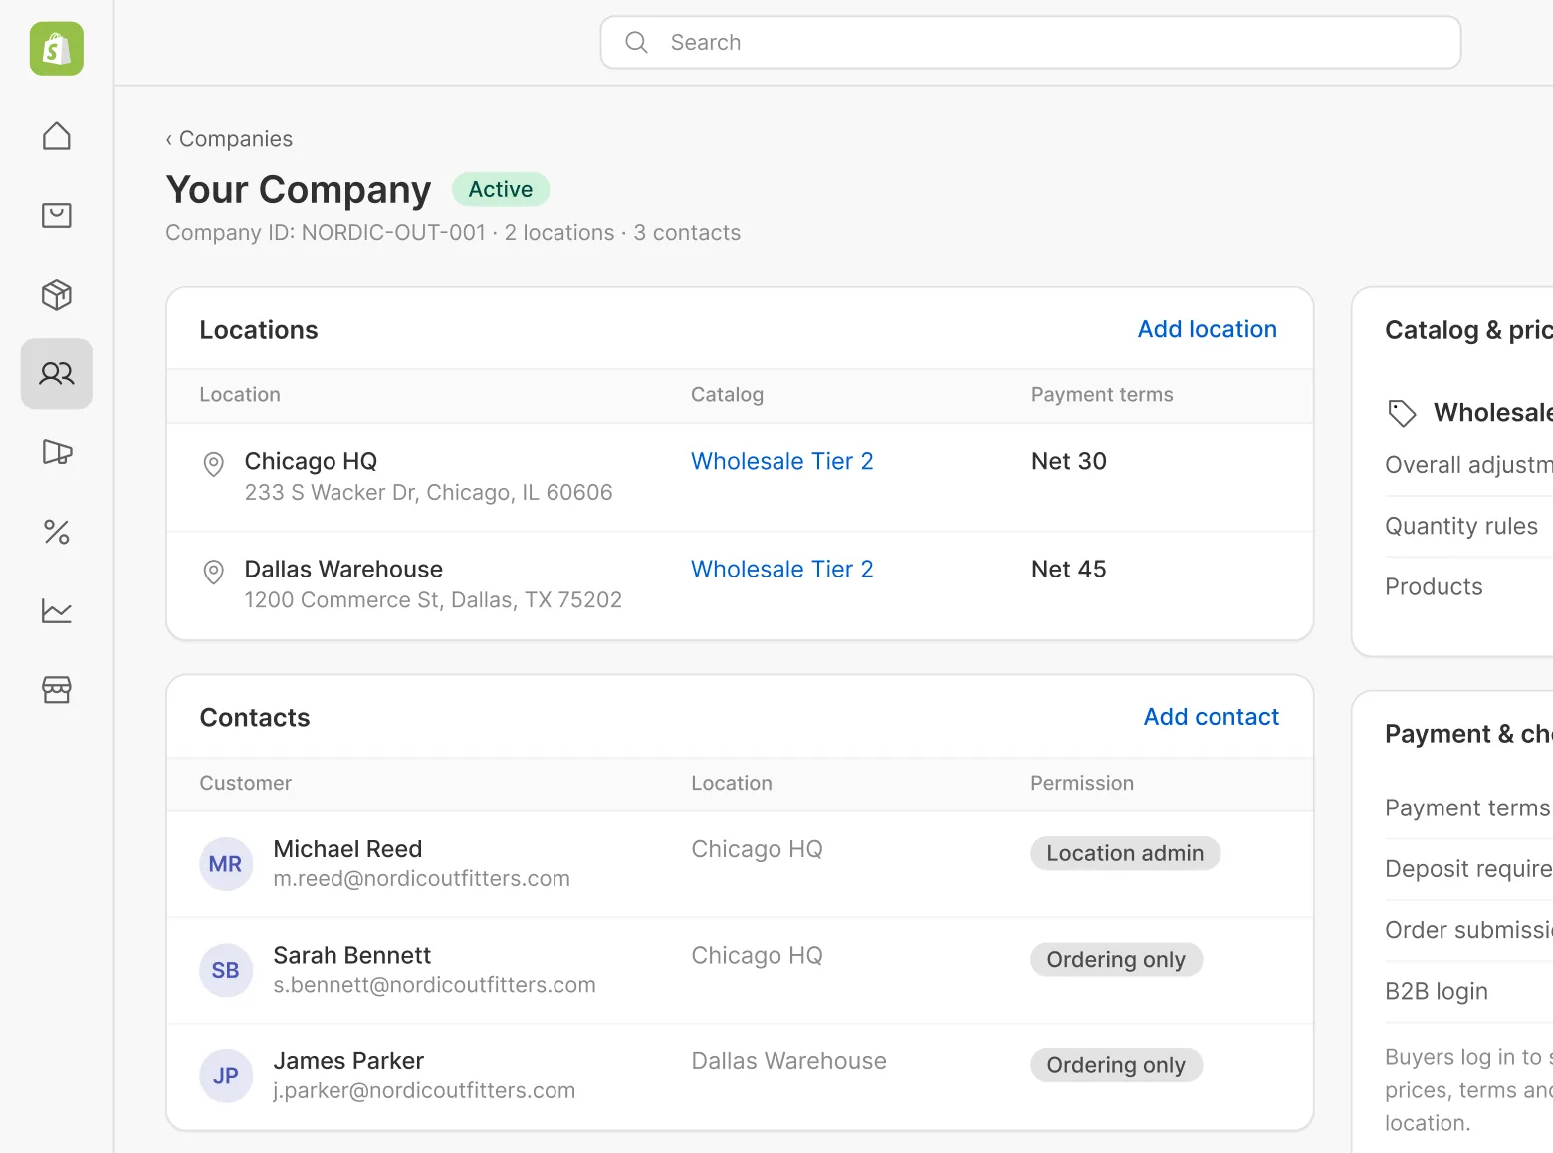
Task: Click the Dallas Warehouse location pin icon
Action: 213,572
